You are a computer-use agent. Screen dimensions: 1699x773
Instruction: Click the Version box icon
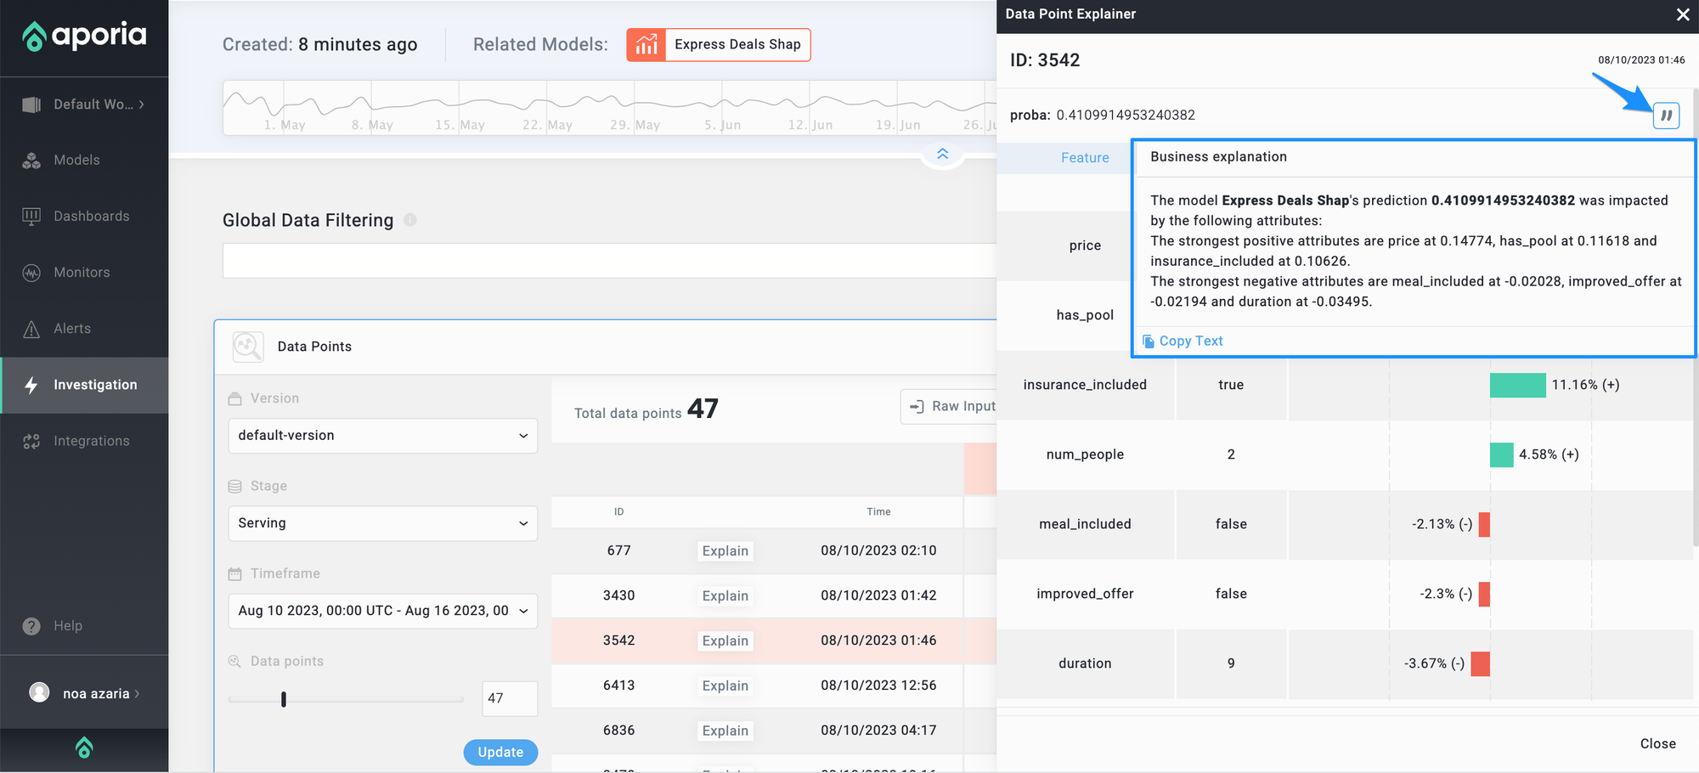234,398
